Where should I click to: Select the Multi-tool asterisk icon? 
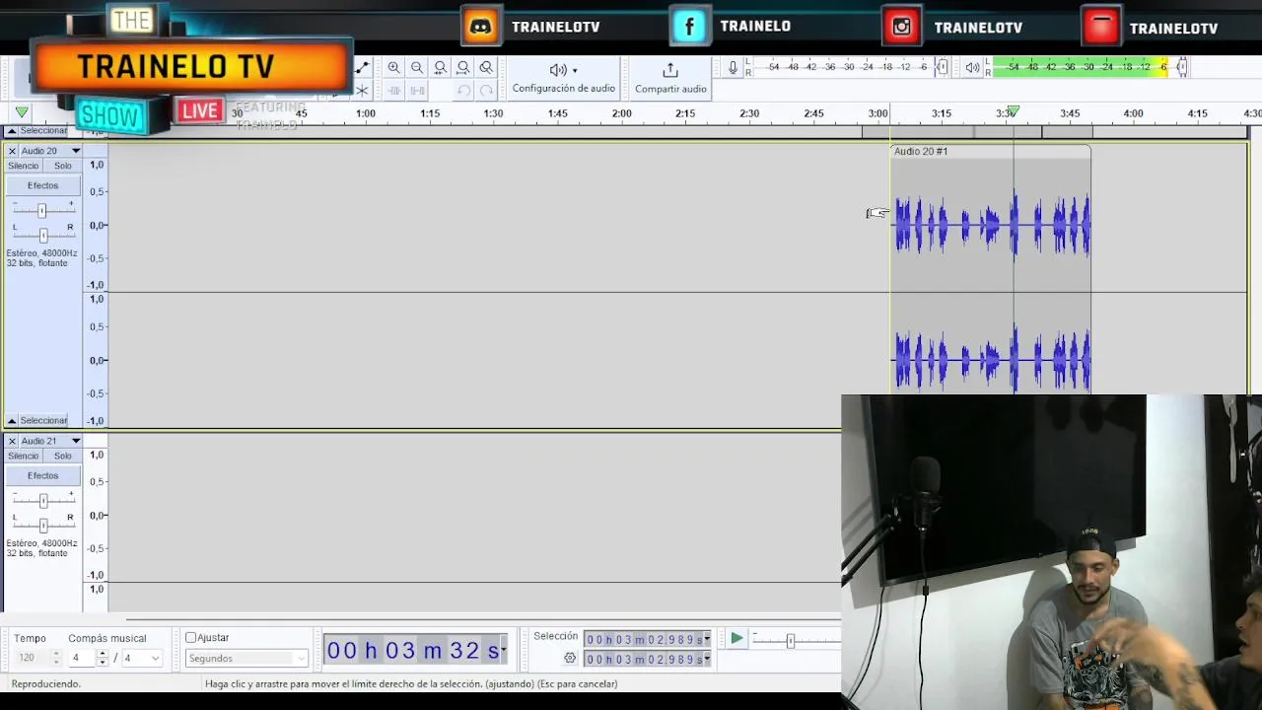coord(362,91)
